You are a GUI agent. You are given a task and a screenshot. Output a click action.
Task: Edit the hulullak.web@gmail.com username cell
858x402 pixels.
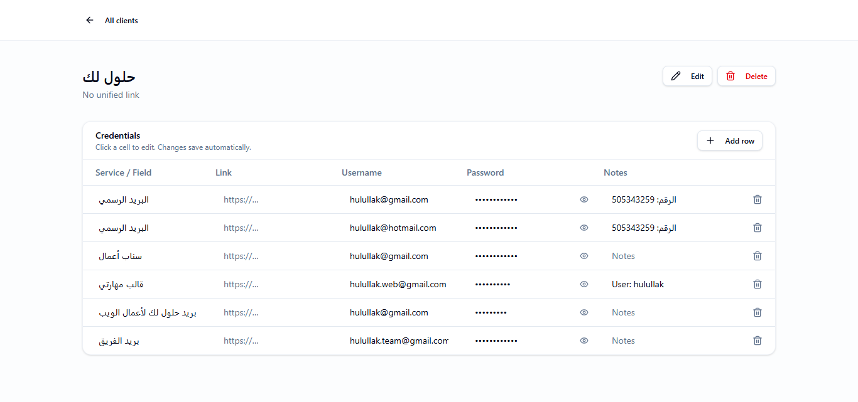[399, 284]
